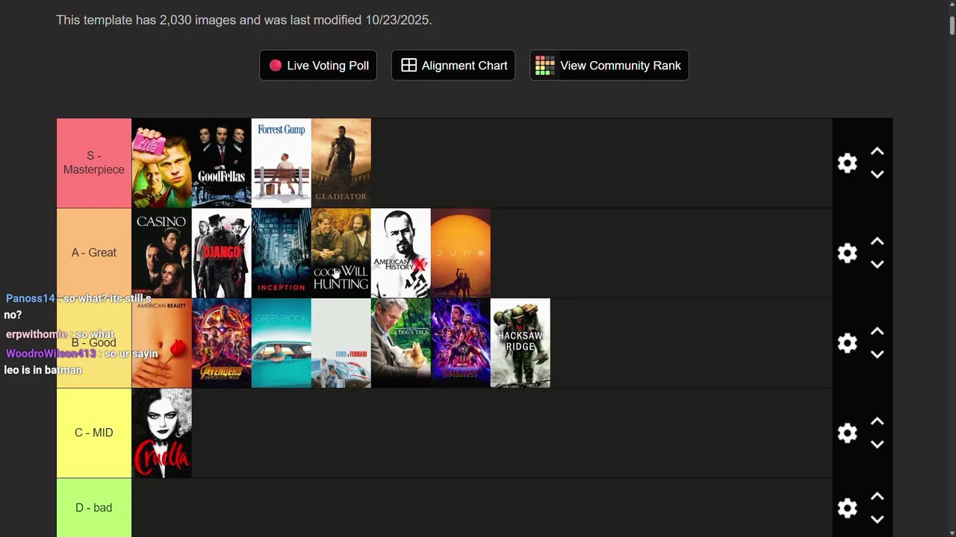956x537 pixels.
Task: Open the Alignment Chart
Action: click(x=453, y=66)
